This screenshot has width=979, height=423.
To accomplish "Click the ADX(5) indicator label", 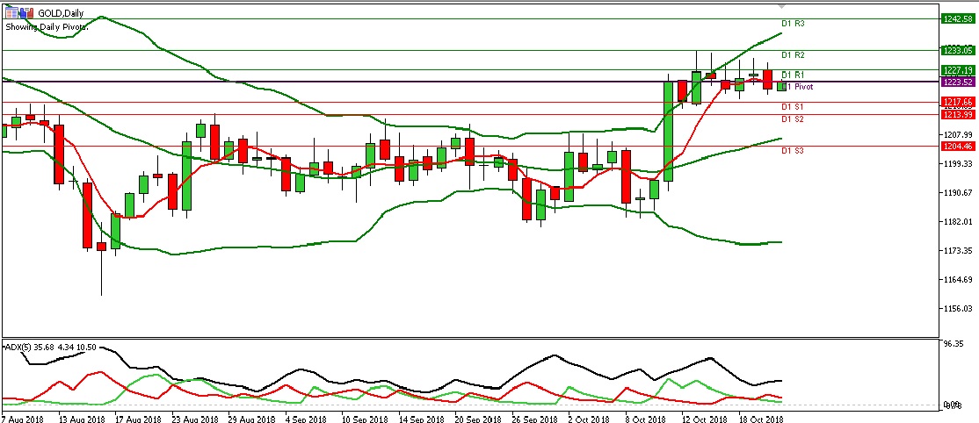I will (50, 347).
